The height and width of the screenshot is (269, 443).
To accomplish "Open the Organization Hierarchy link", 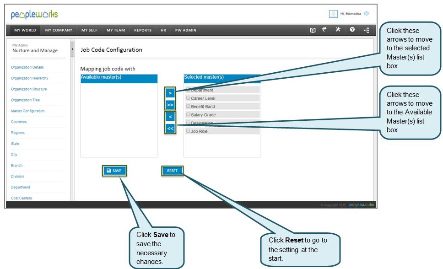I will (x=29, y=78).
